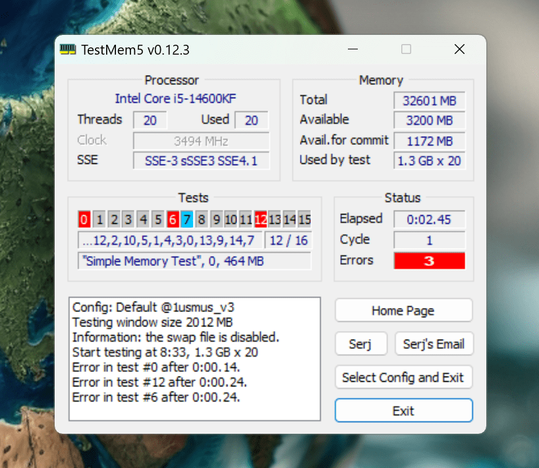Viewport: 539px width, 468px height.
Task: Click the "Simple Memory Test", 0, 464 MB field
Action: [194, 261]
